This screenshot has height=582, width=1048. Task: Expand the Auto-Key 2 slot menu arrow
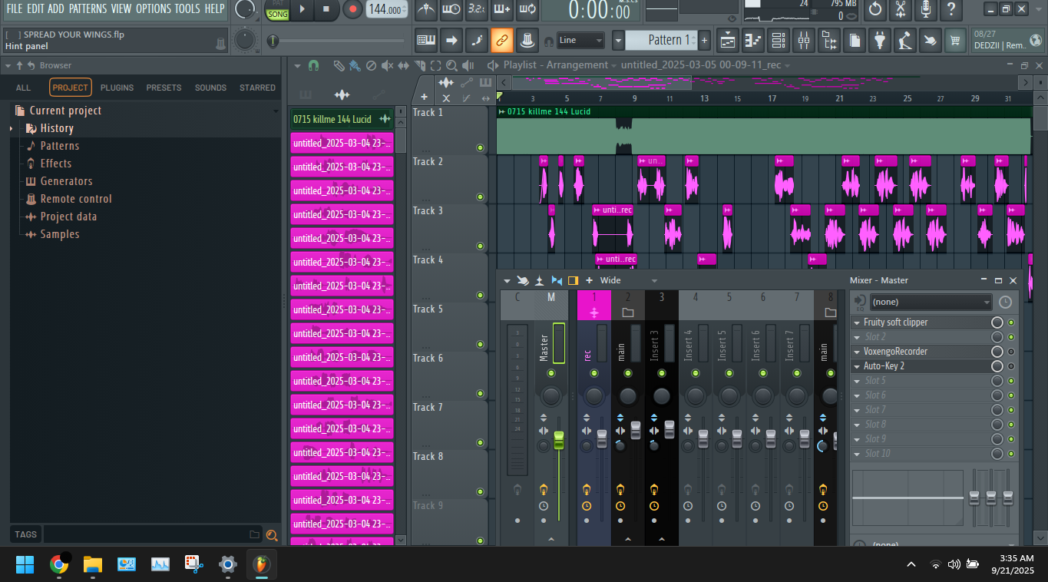857,366
